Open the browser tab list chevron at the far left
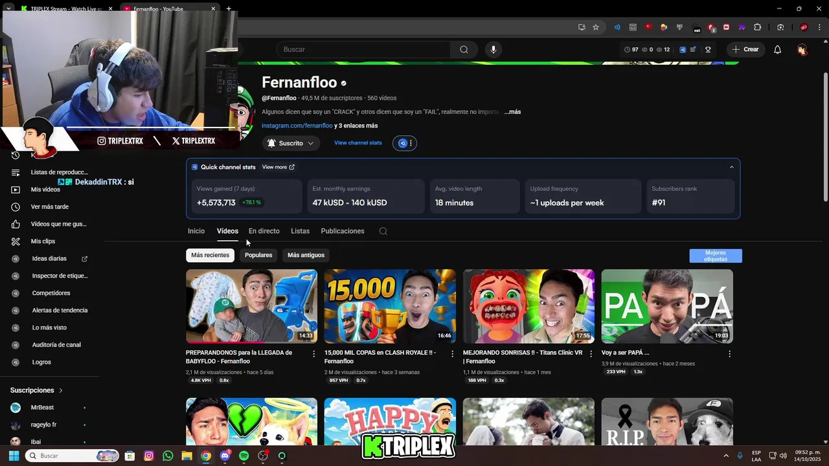This screenshot has height=466, width=829. (x=8, y=8)
